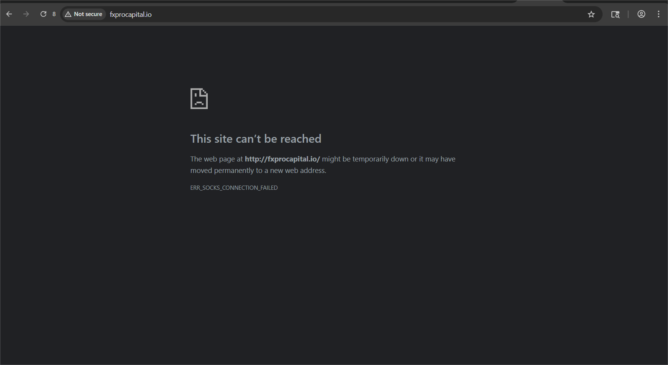The height and width of the screenshot is (365, 668).
Task: Click the bold http://fxprocapital.io/ URL text
Action: [282, 159]
